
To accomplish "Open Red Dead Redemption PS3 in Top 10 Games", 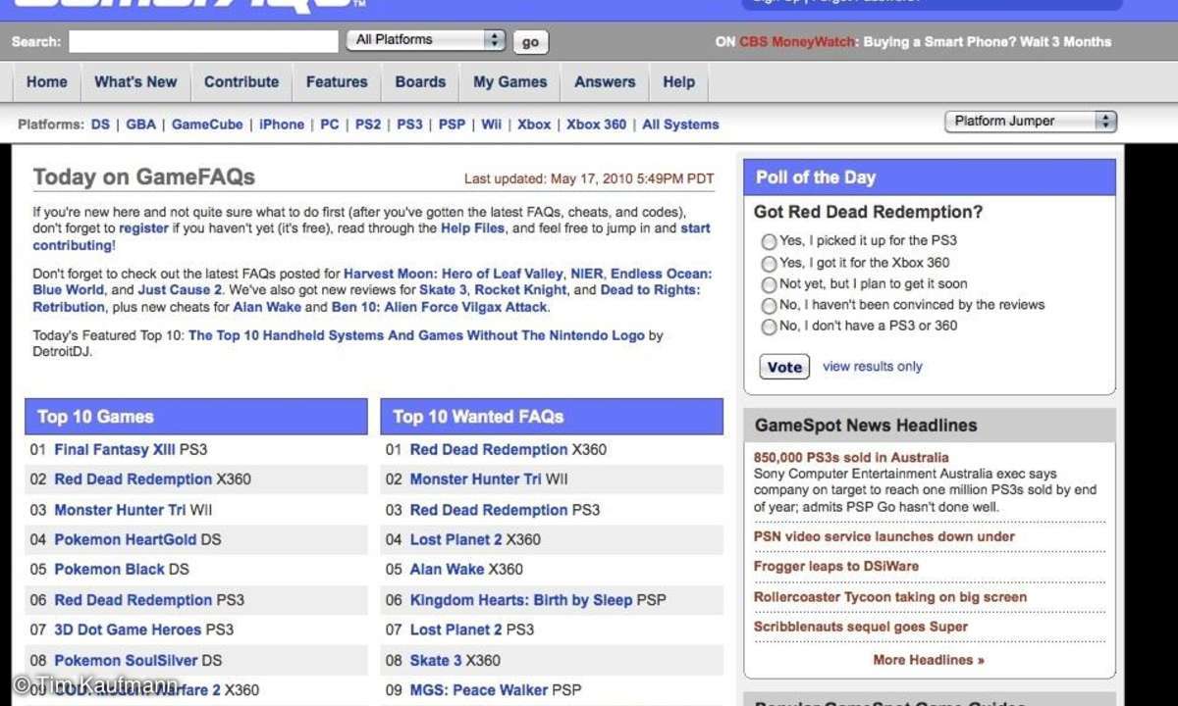I will [133, 600].
